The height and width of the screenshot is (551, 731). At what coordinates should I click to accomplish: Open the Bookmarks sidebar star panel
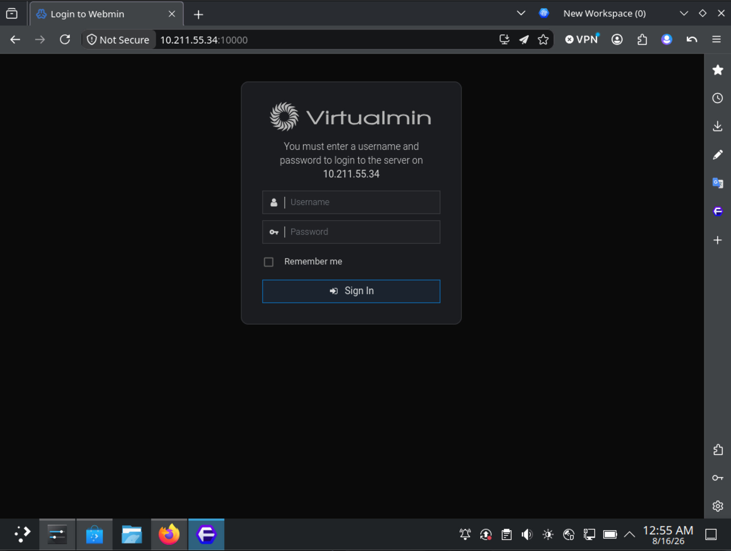point(718,70)
